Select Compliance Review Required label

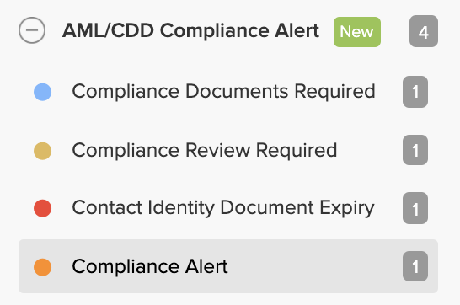tap(205, 150)
